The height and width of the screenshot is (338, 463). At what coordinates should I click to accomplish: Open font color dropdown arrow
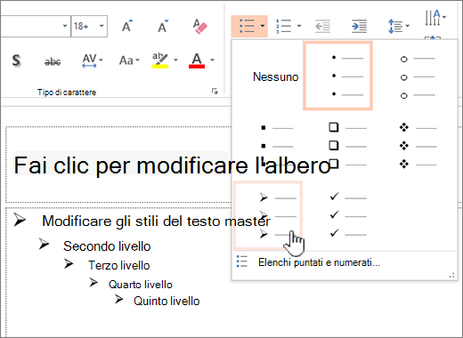pos(212,60)
